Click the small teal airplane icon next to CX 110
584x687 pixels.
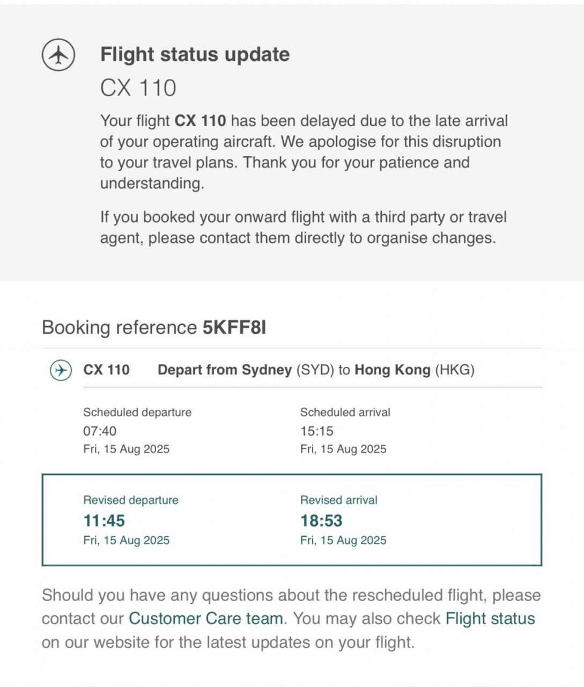pos(61,370)
